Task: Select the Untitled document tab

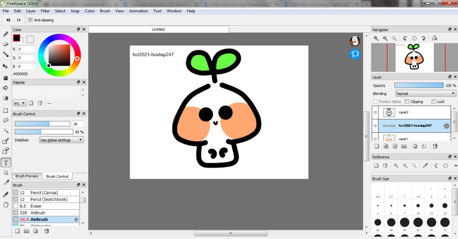Action: (158, 29)
